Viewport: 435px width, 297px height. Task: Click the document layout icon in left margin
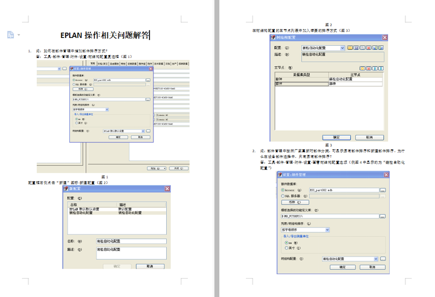point(11,35)
